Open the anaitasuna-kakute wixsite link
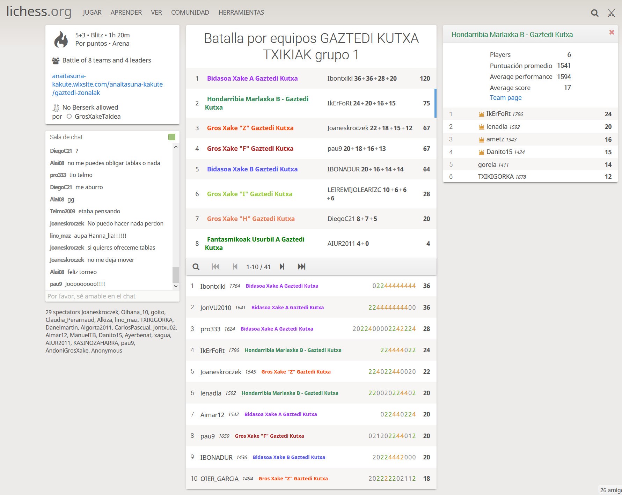622x495 pixels. (x=107, y=84)
